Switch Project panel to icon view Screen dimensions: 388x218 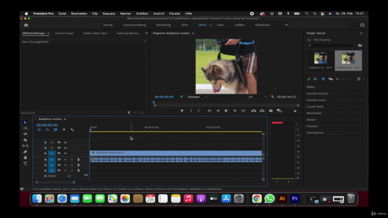pyautogui.click(x=323, y=79)
